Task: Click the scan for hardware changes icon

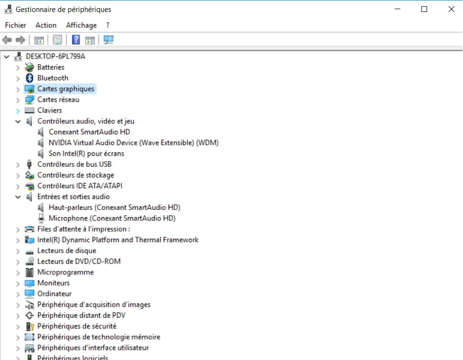Action: pyautogui.click(x=109, y=40)
